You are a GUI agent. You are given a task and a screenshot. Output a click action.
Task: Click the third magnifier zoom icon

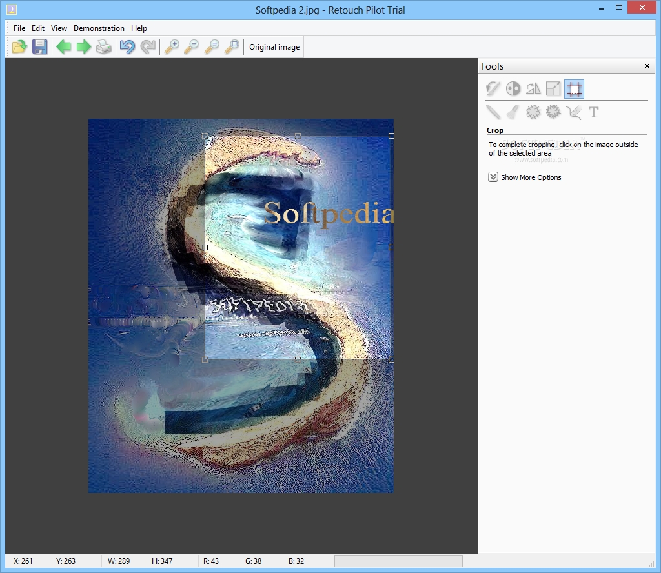(212, 46)
